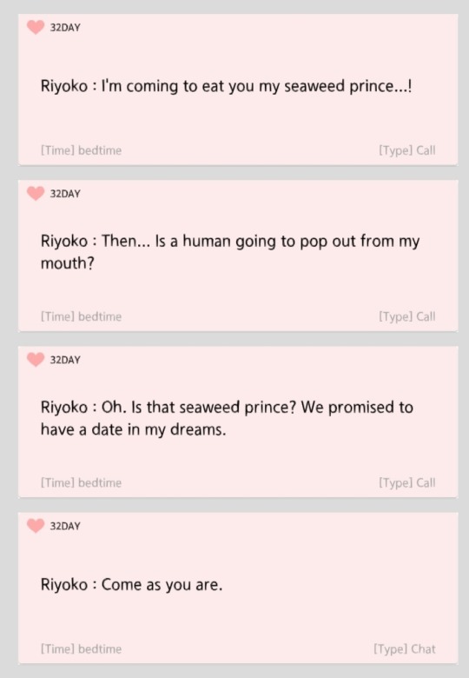
Task: Click the 32DAY label on the first card
Action: tap(65, 28)
